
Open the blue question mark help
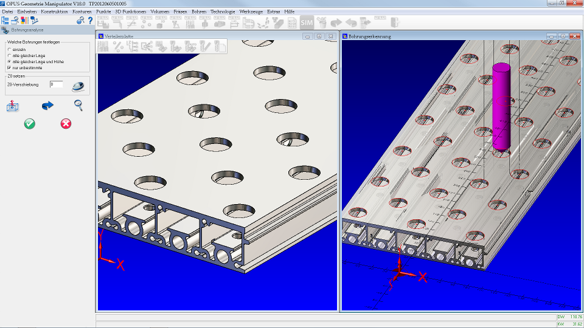pyautogui.click(x=90, y=21)
